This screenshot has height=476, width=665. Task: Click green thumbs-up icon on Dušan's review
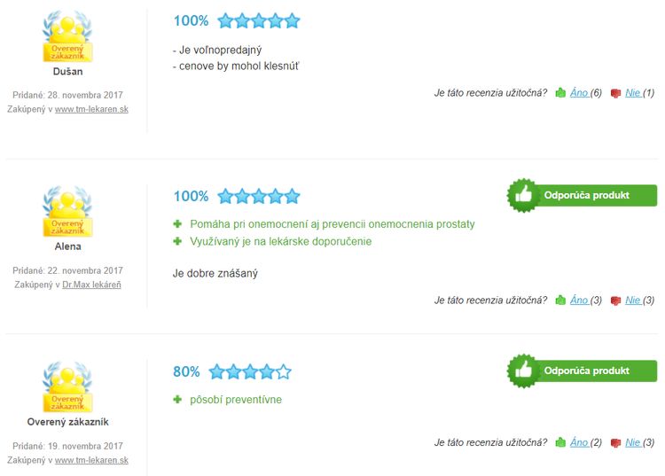point(560,93)
